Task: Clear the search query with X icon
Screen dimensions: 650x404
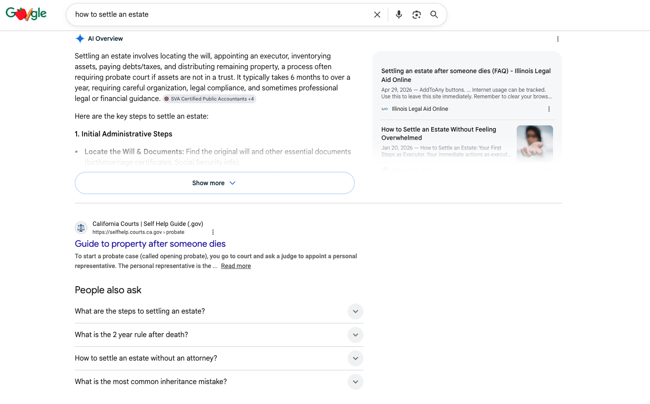Action: click(x=377, y=15)
